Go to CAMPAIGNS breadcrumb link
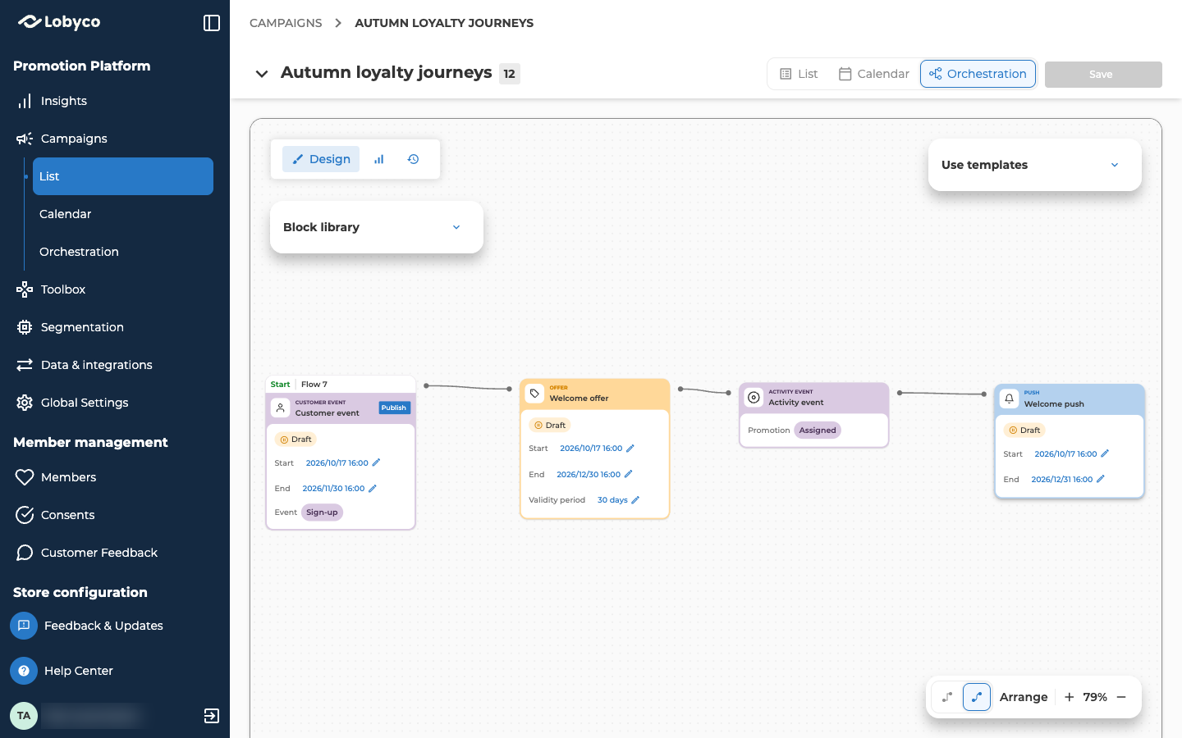The image size is (1182, 738). [286, 23]
